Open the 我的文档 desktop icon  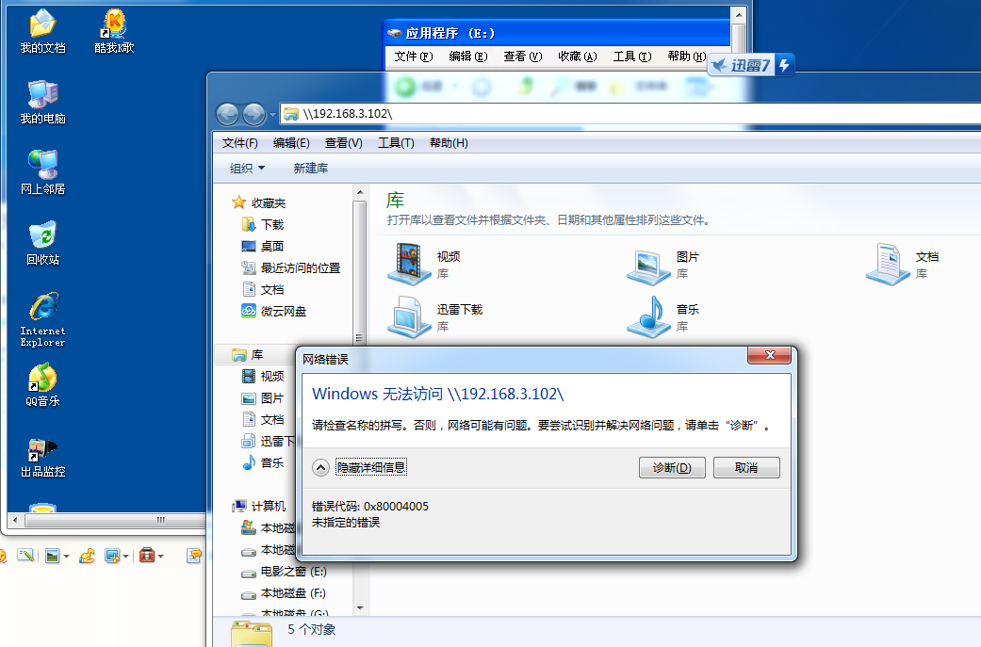coord(42,31)
